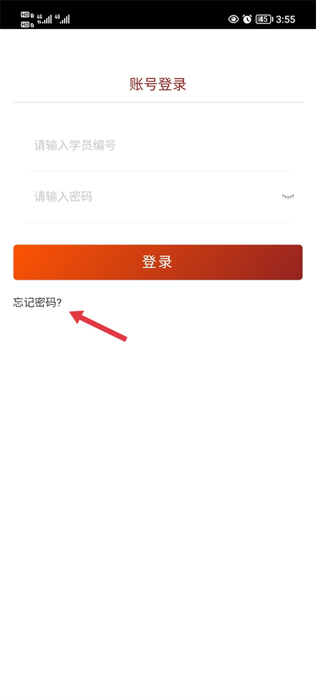Tap the 账号登录 page title
Screen dimensions: 316x700
coord(158,84)
